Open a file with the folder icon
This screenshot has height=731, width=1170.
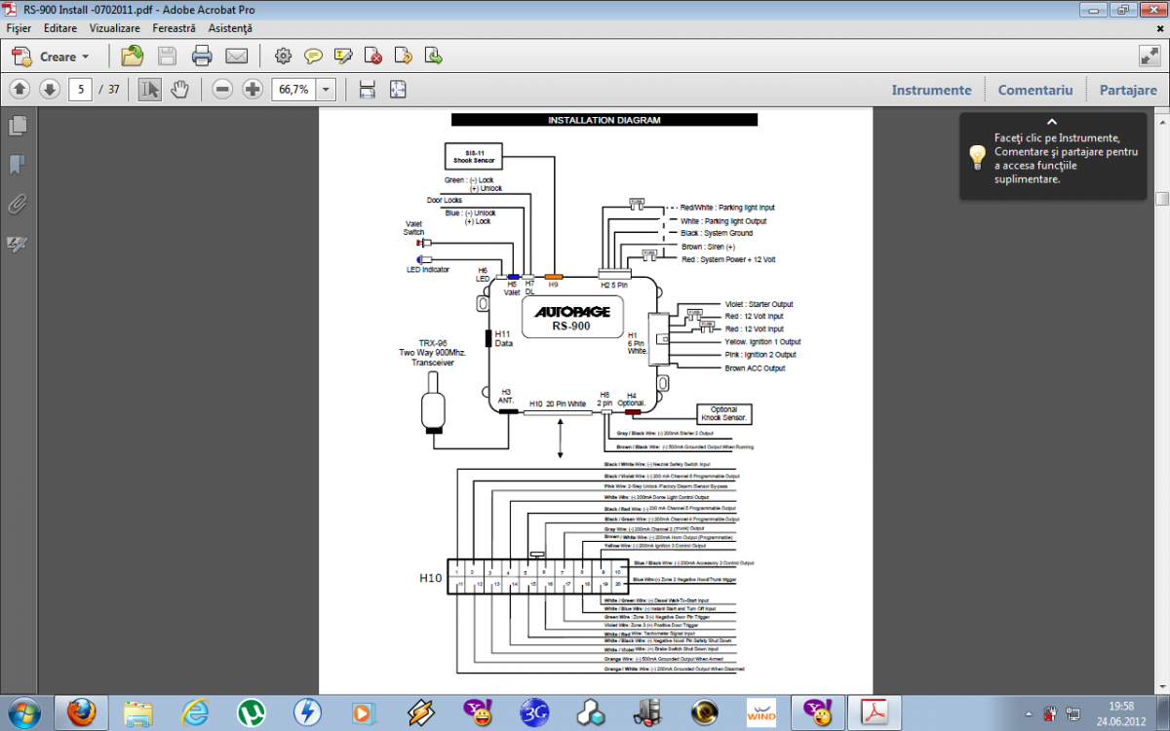click(x=132, y=56)
